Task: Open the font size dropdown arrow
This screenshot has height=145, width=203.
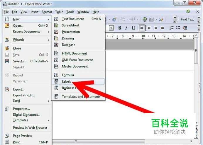Action: pyautogui.click(x=111, y=28)
